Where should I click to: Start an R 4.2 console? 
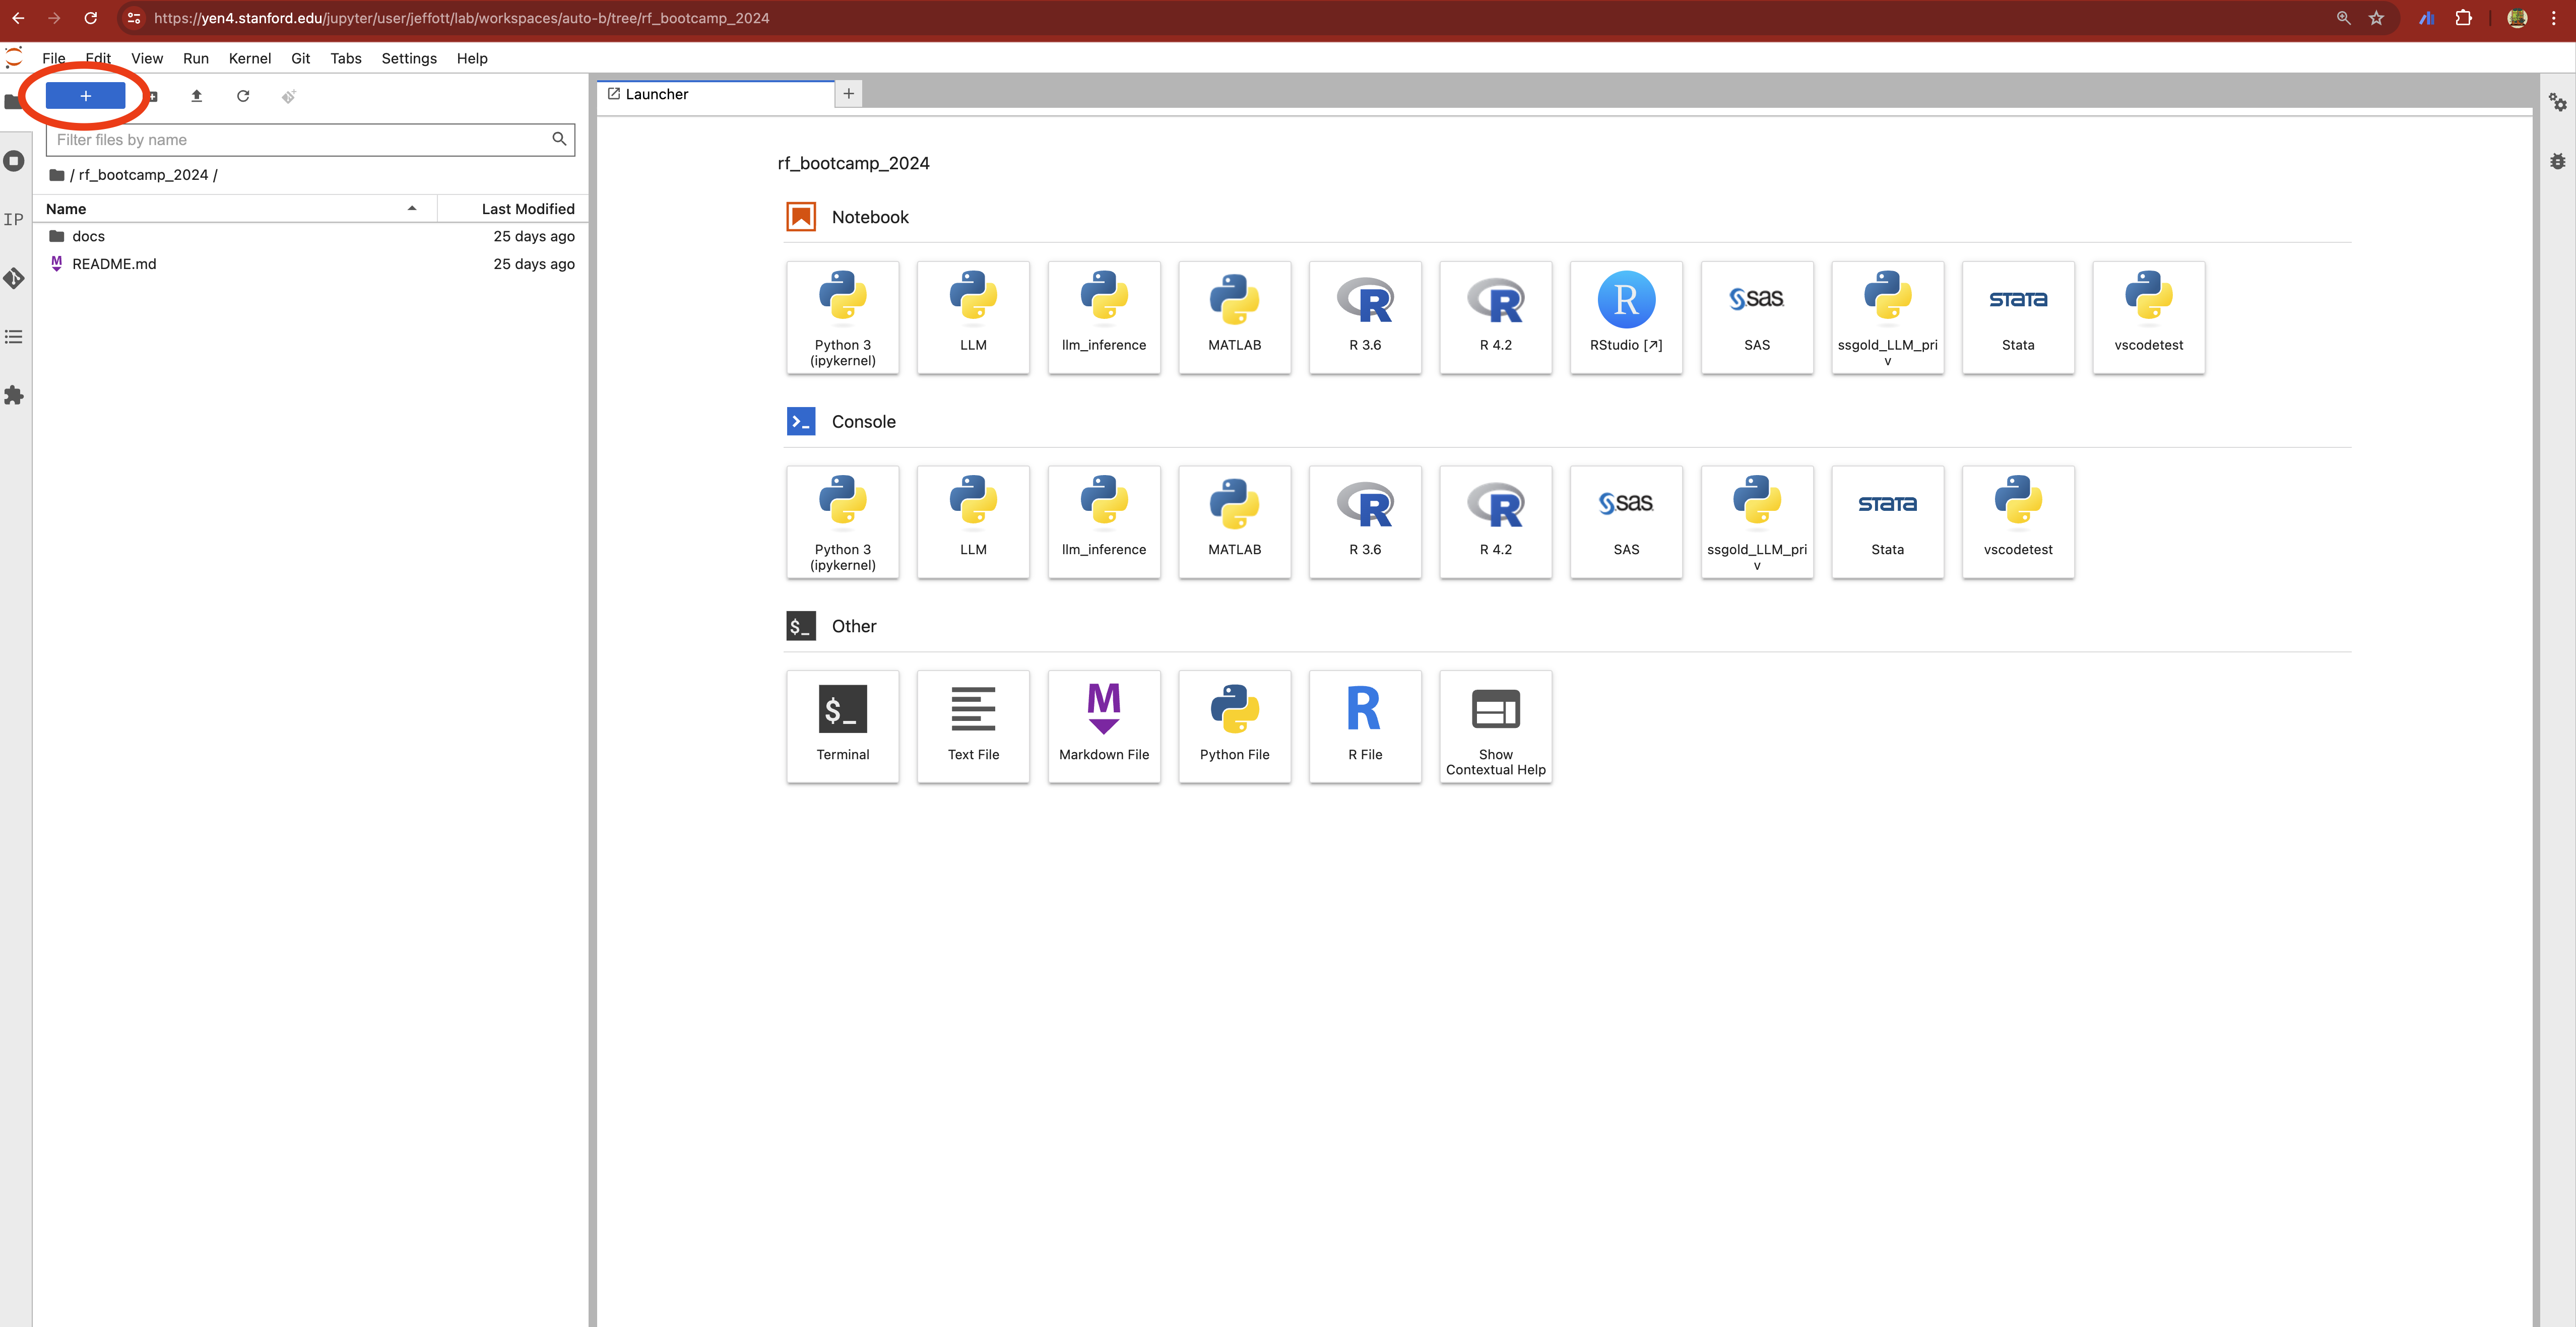[x=1495, y=522]
